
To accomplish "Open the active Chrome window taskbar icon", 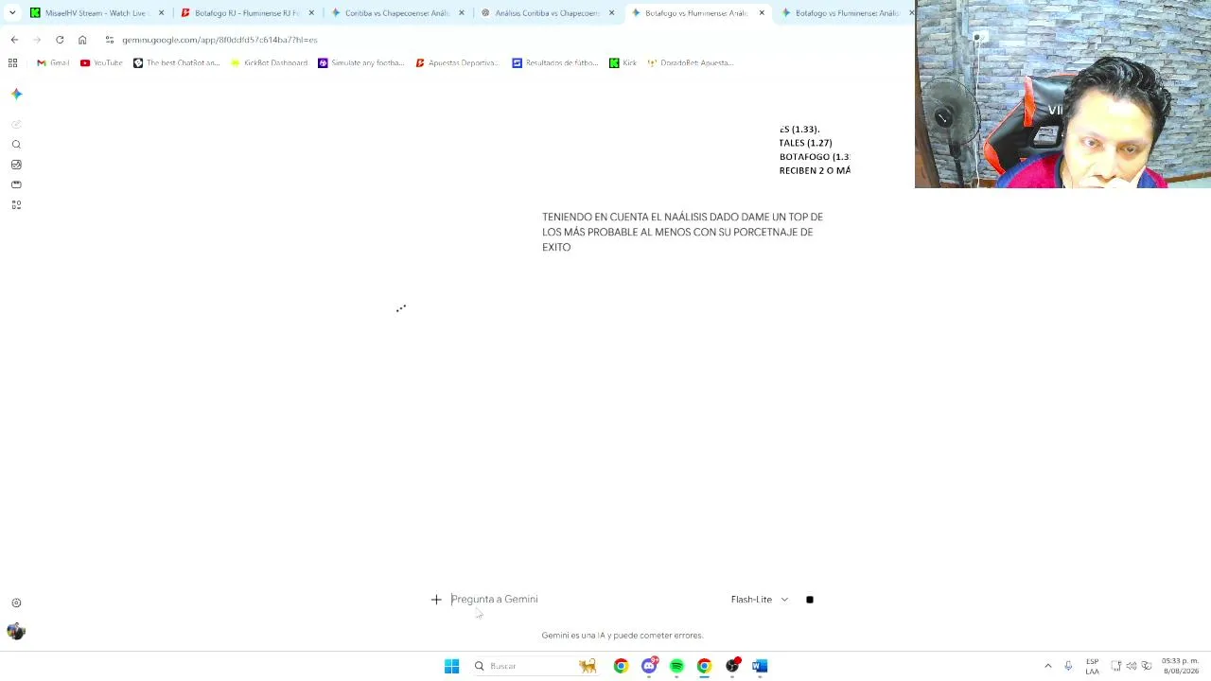I will point(704,666).
